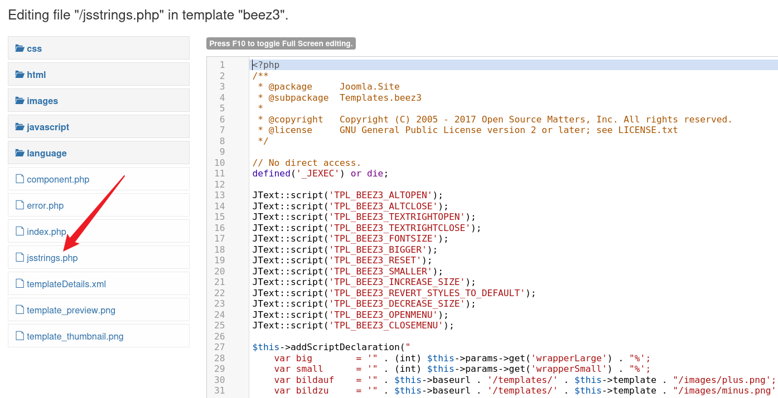Open templateDetails.xml in the editor
The width and height of the screenshot is (778, 398).
[x=66, y=284]
